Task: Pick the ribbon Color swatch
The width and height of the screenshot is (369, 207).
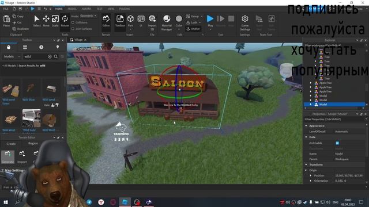Action: 179,18
